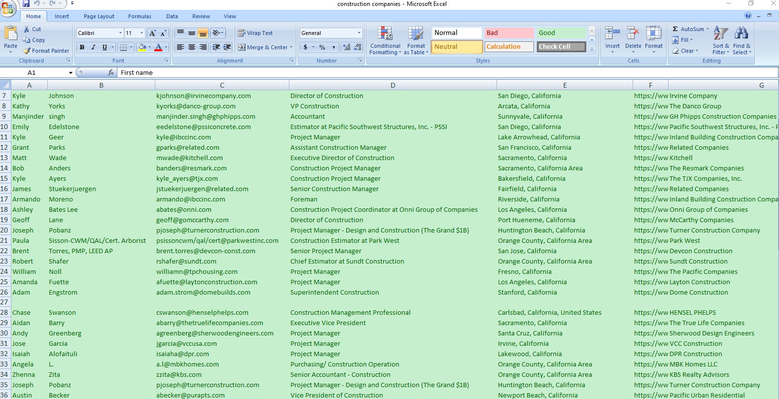The width and height of the screenshot is (779, 399).
Task: Open the Calibri font name dropdown
Action: (x=120, y=33)
